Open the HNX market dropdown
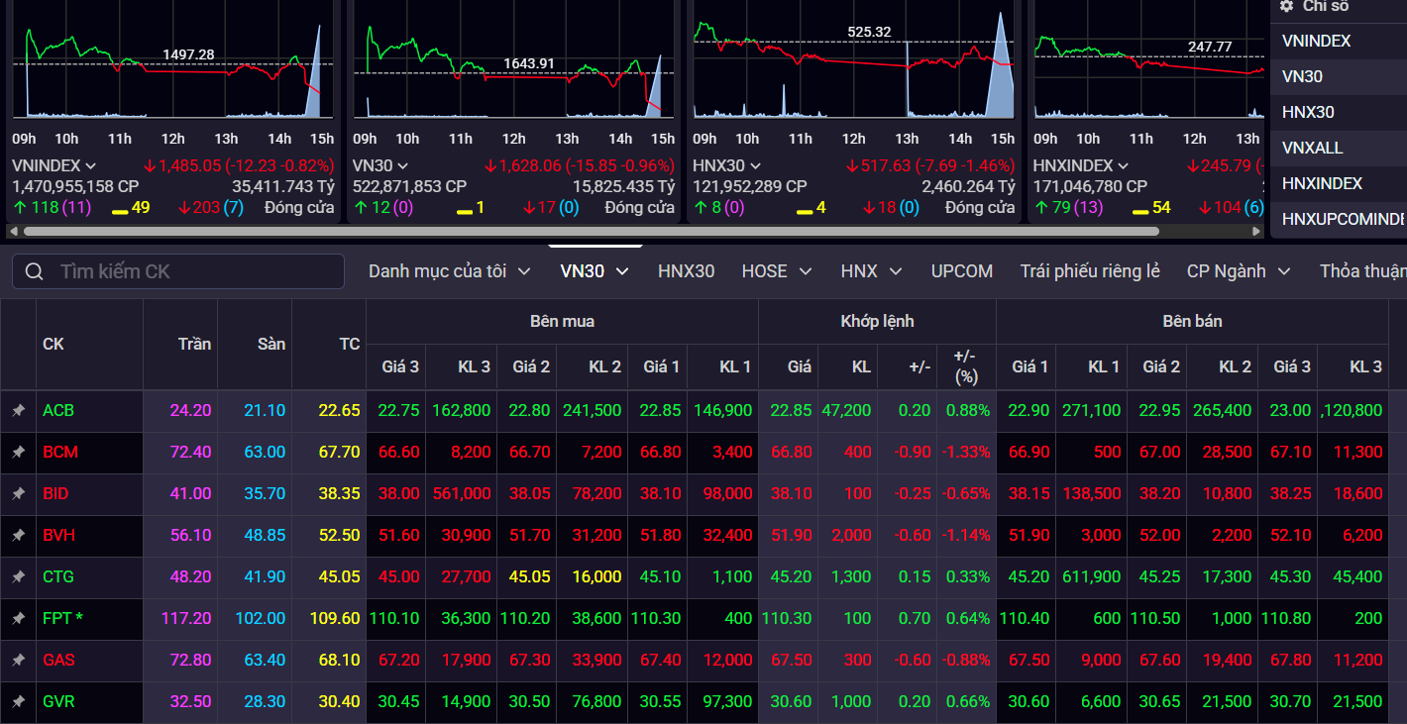This screenshot has height=724, width=1407. pyautogui.click(x=872, y=271)
